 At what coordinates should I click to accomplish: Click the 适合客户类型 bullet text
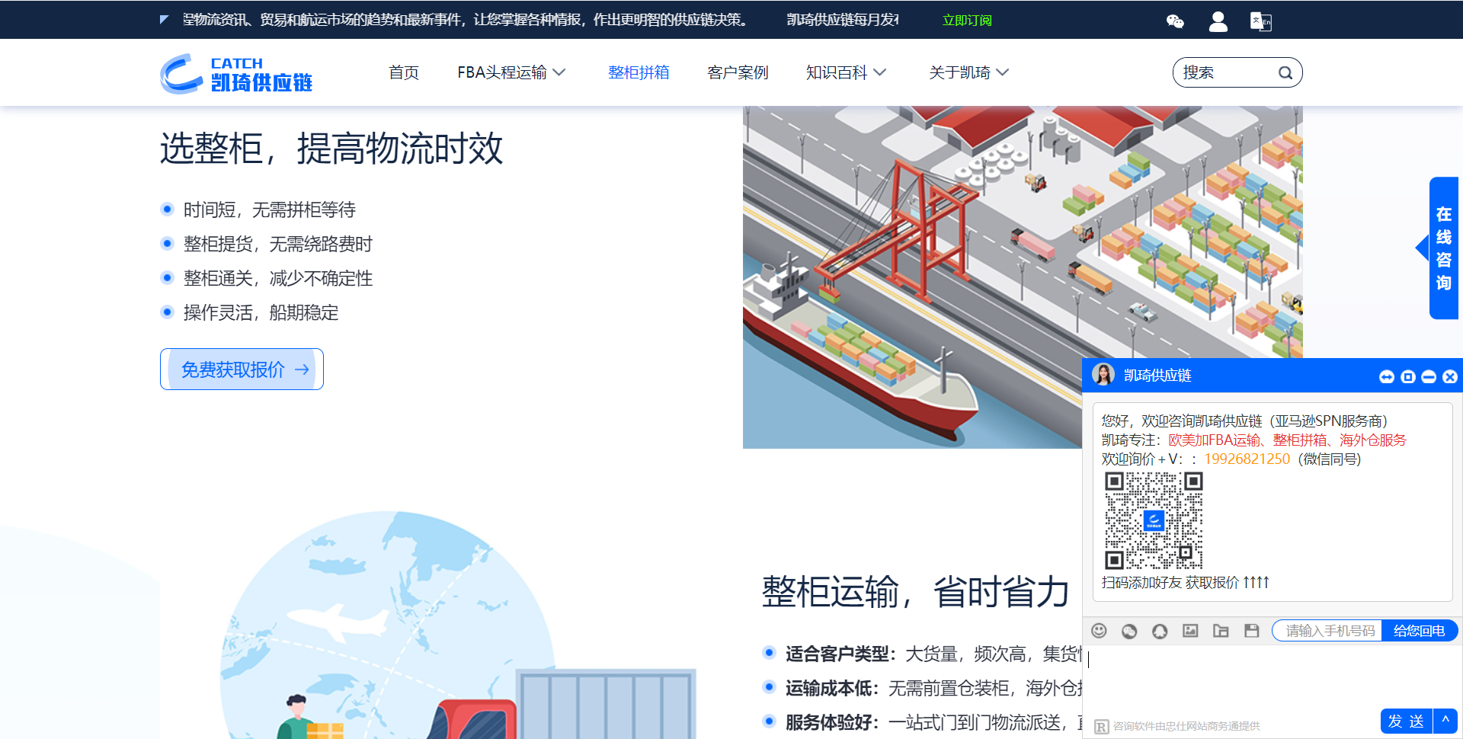pos(933,654)
